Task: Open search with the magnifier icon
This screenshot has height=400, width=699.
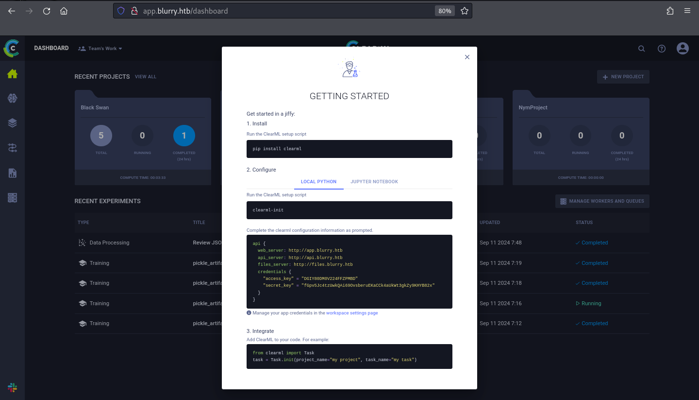Action: (642, 49)
